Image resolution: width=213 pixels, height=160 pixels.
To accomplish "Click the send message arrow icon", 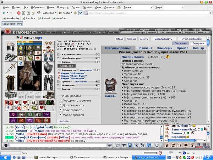I will pos(109,145).
